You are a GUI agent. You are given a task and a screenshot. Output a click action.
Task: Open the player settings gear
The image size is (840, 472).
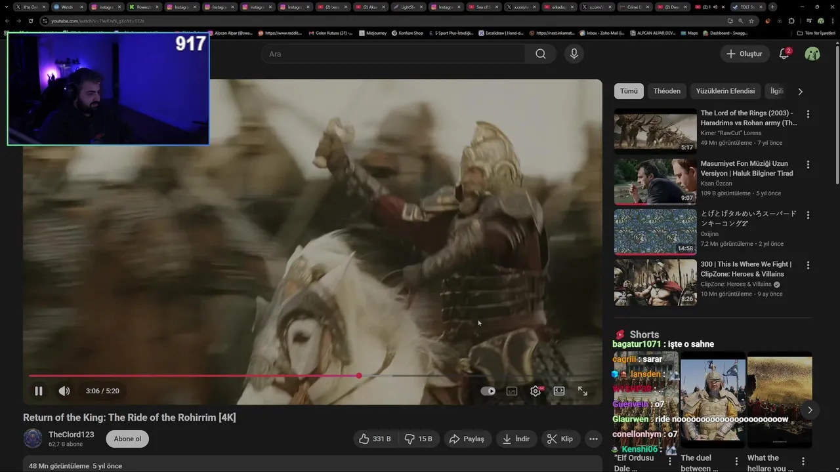535,391
